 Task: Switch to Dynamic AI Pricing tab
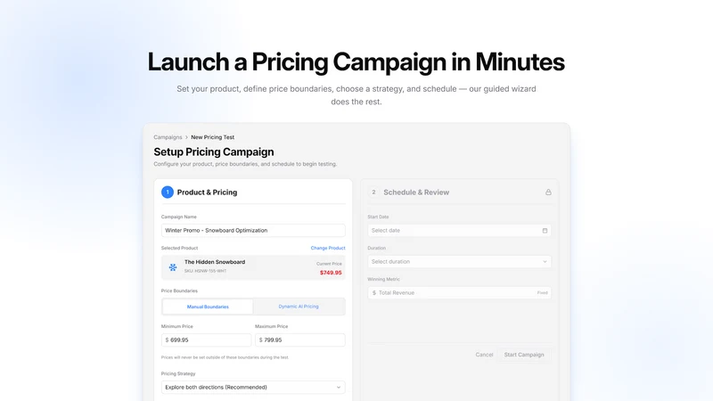point(299,307)
